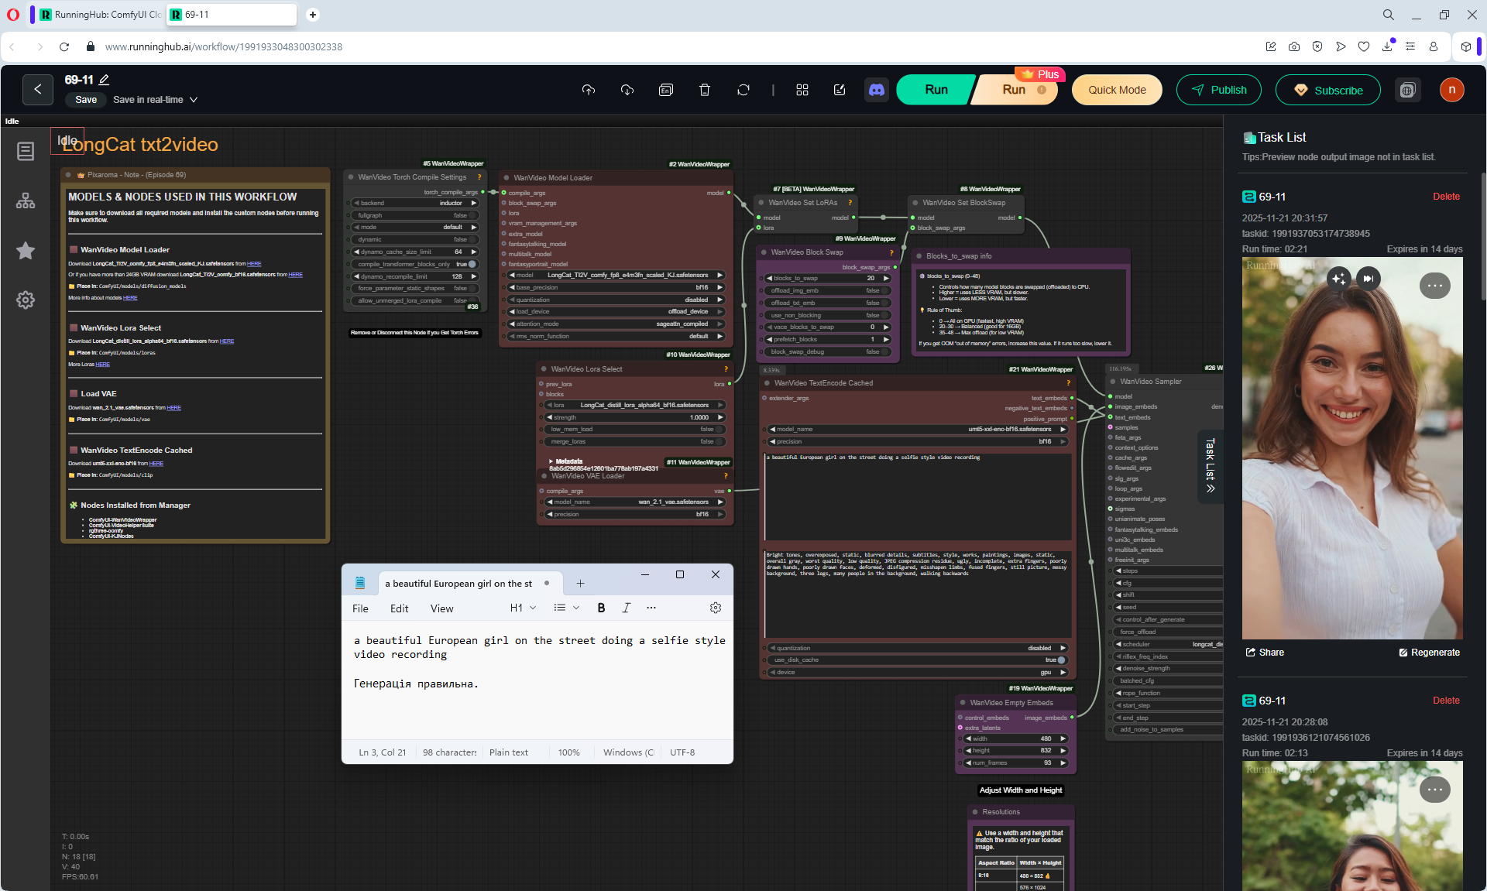Click the Regenerate button under first task
The image size is (1487, 891).
pos(1429,653)
